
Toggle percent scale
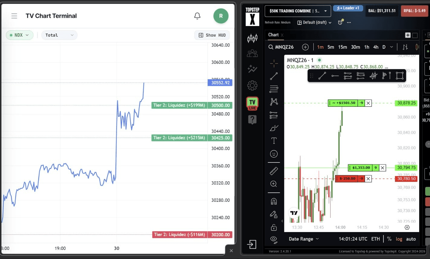(389, 239)
